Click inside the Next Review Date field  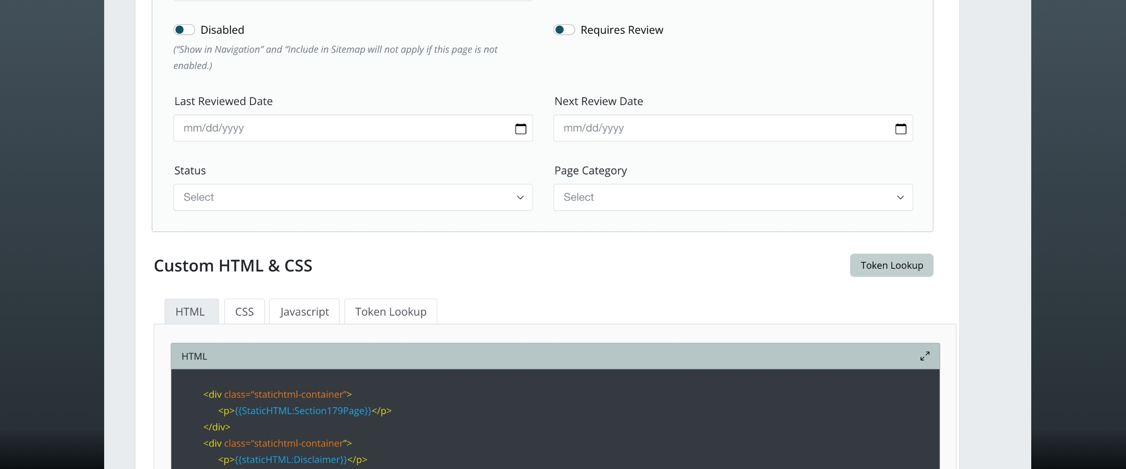point(704,128)
